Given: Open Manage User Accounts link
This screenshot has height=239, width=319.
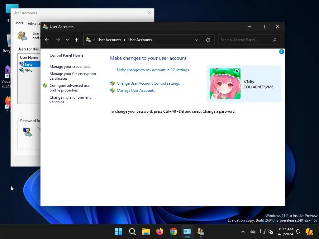Looking at the screenshot, I should [136, 91].
